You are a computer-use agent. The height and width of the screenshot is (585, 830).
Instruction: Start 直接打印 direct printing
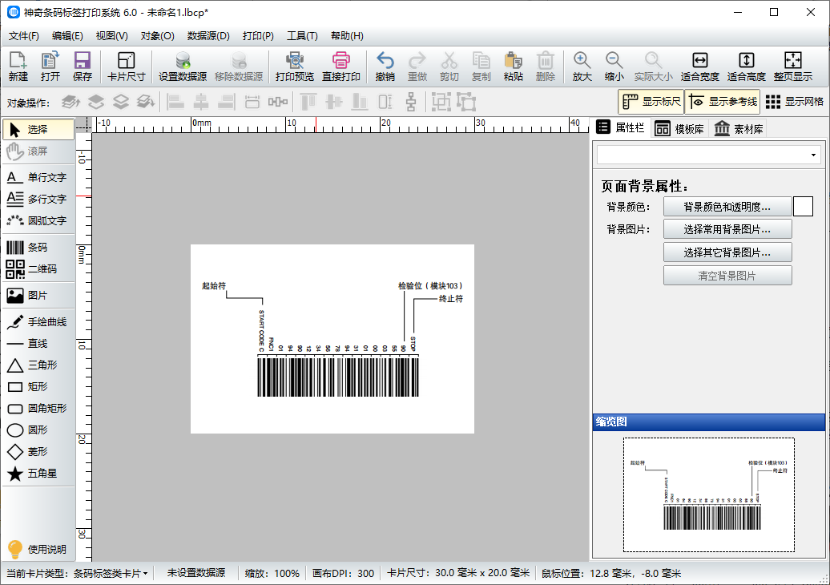[x=341, y=67]
